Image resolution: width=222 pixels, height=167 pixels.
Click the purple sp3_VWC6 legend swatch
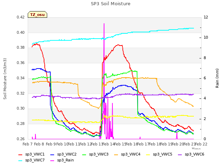180,154
